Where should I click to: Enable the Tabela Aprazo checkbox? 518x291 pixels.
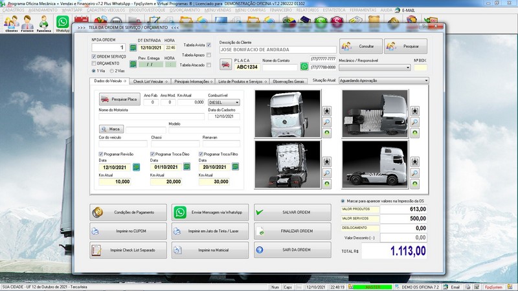pos(208,55)
